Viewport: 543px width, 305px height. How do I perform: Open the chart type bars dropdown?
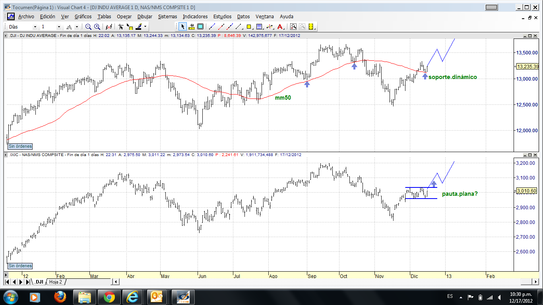pyautogui.click(x=76, y=27)
